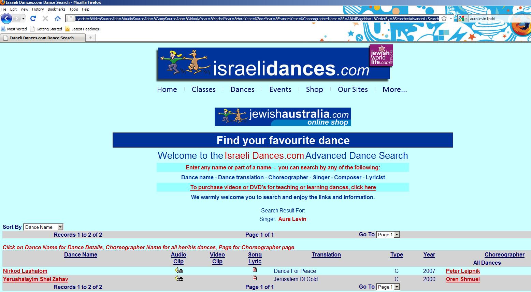Viewport: 531px width, 292px height.
Task: Click the Dance For Peace translation text
Action: pos(295,271)
